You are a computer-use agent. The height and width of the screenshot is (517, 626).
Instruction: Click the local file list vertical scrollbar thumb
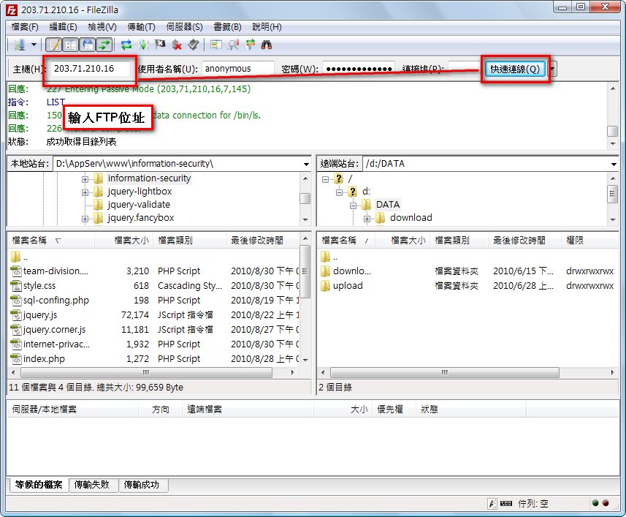[x=305, y=271]
